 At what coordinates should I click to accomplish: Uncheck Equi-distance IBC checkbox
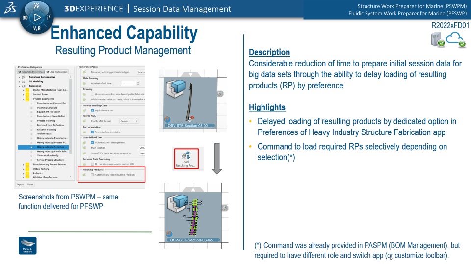coord(92,110)
